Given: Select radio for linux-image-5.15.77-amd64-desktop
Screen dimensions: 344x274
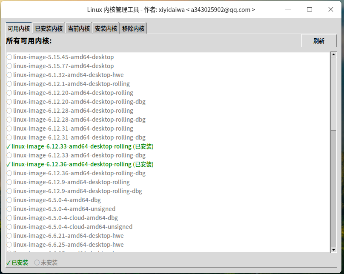Looking at the screenshot, I should [x=9, y=66].
